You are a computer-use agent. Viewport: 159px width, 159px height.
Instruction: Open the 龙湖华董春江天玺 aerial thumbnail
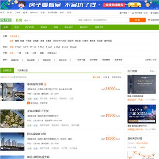click(x=12, y=118)
